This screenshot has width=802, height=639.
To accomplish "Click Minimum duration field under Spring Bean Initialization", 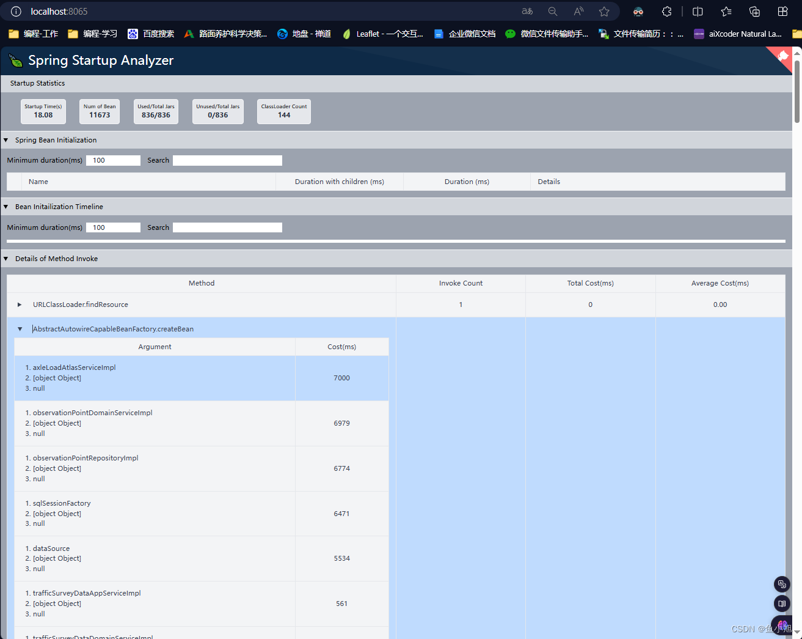I will coord(113,160).
